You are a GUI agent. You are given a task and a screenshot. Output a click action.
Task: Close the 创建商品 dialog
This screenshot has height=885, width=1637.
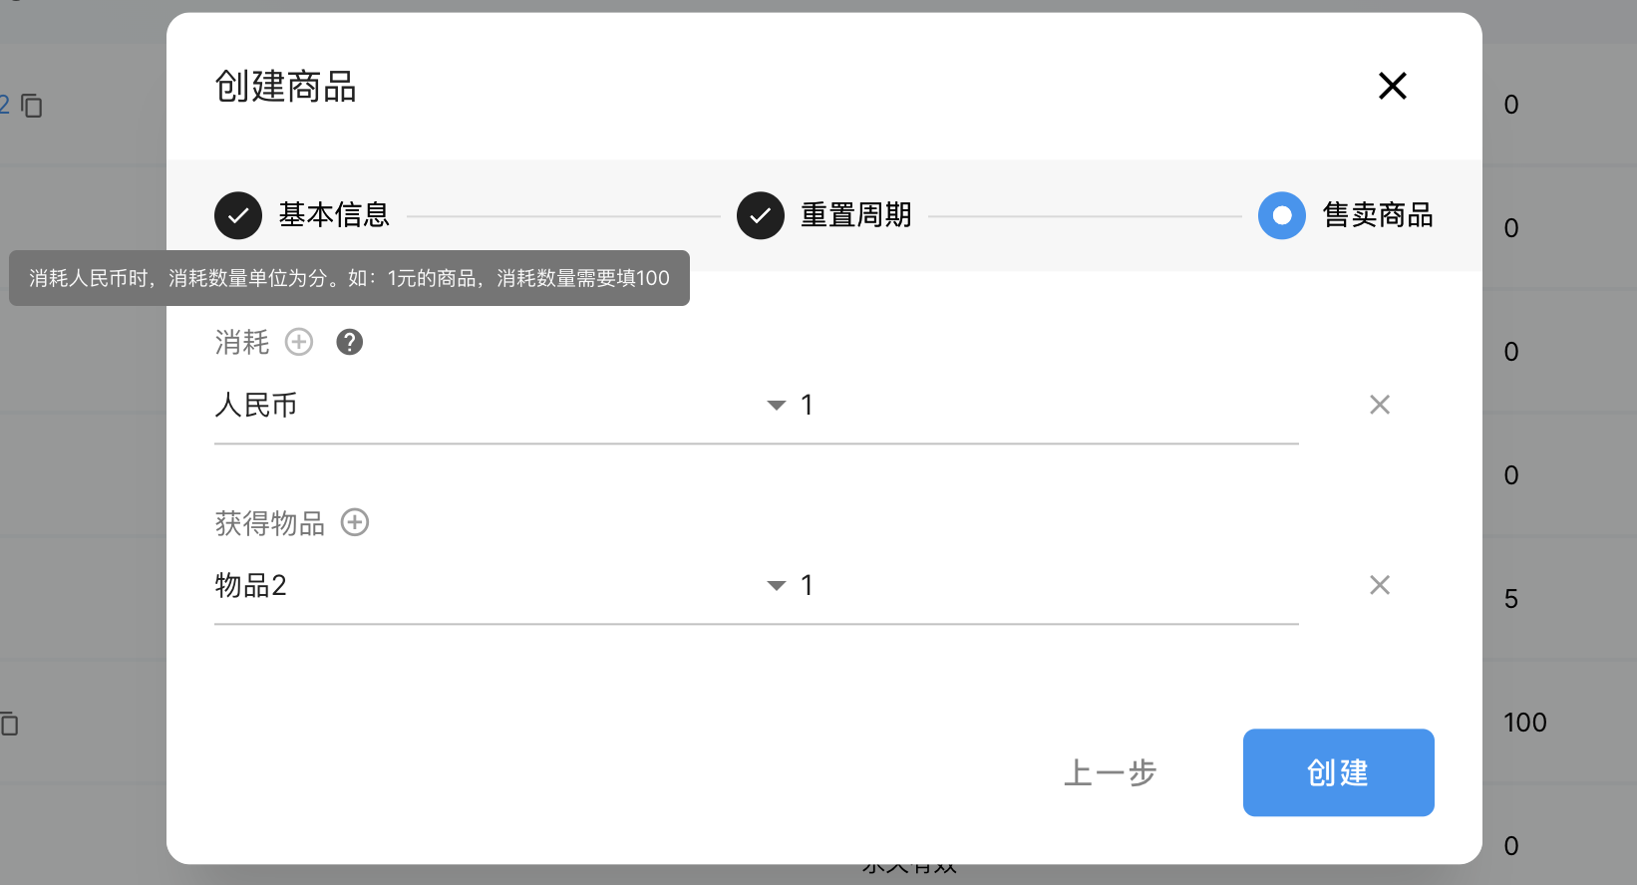click(x=1392, y=86)
